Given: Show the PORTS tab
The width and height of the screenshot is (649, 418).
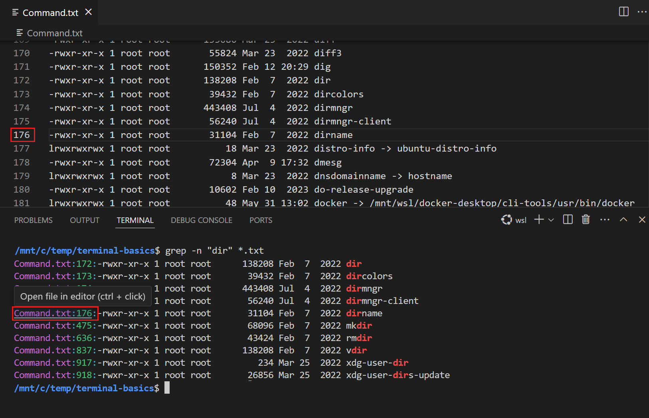Looking at the screenshot, I should pyautogui.click(x=261, y=220).
